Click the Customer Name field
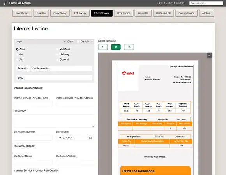 coord(33,162)
